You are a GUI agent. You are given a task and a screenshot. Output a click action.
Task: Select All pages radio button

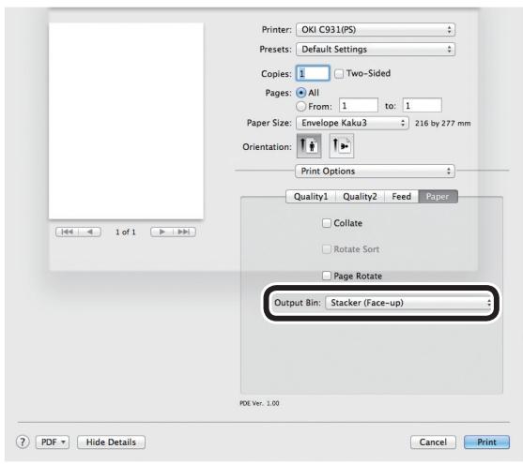300,93
